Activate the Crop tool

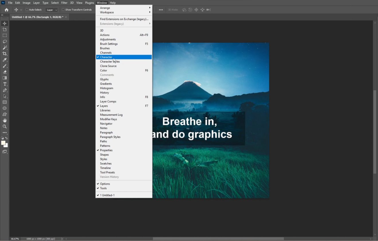click(4, 54)
